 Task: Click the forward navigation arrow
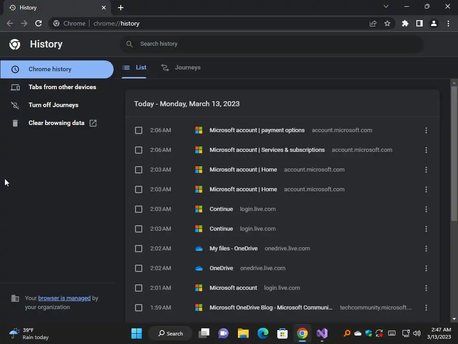tap(24, 23)
